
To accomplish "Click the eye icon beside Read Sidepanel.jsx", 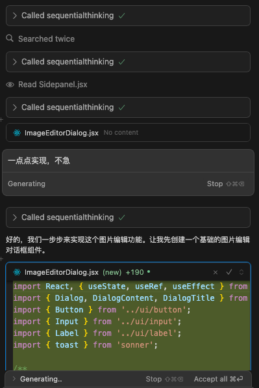I will point(10,85).
